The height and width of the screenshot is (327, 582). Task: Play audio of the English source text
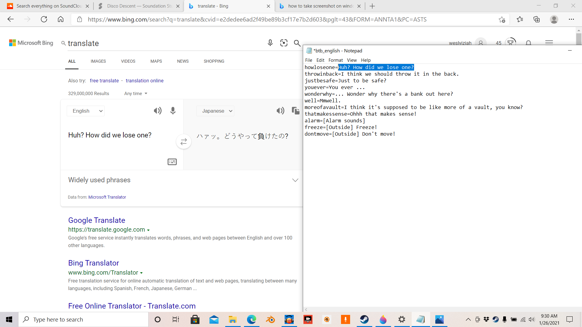pyautogui.click(x=158, y=111)
